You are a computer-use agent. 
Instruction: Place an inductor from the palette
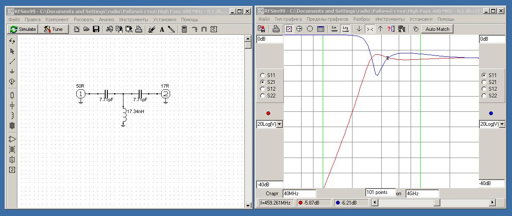[x=12, y=115]
